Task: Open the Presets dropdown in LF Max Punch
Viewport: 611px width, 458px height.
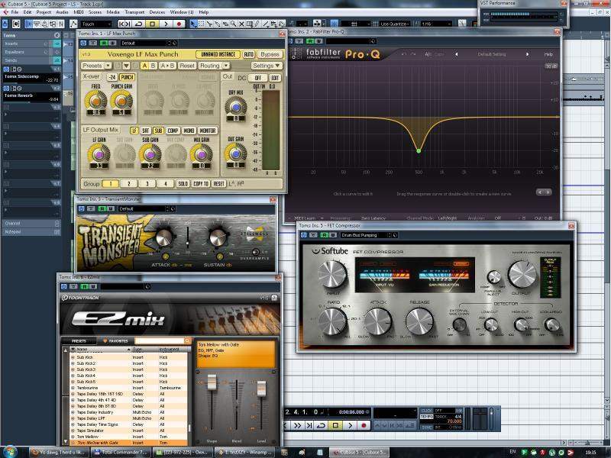Action: point(92,66)
